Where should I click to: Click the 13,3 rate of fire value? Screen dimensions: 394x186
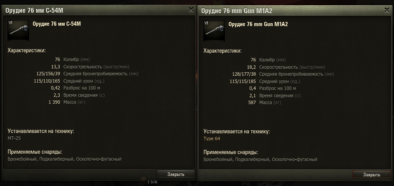coord(55,67)
